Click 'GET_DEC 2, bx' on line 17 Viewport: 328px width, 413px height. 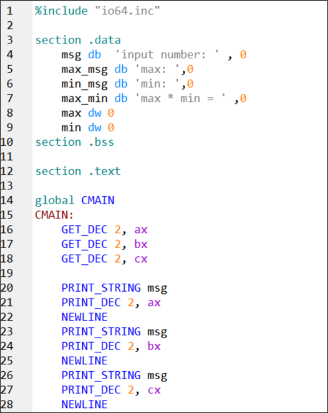pos(105,244)
